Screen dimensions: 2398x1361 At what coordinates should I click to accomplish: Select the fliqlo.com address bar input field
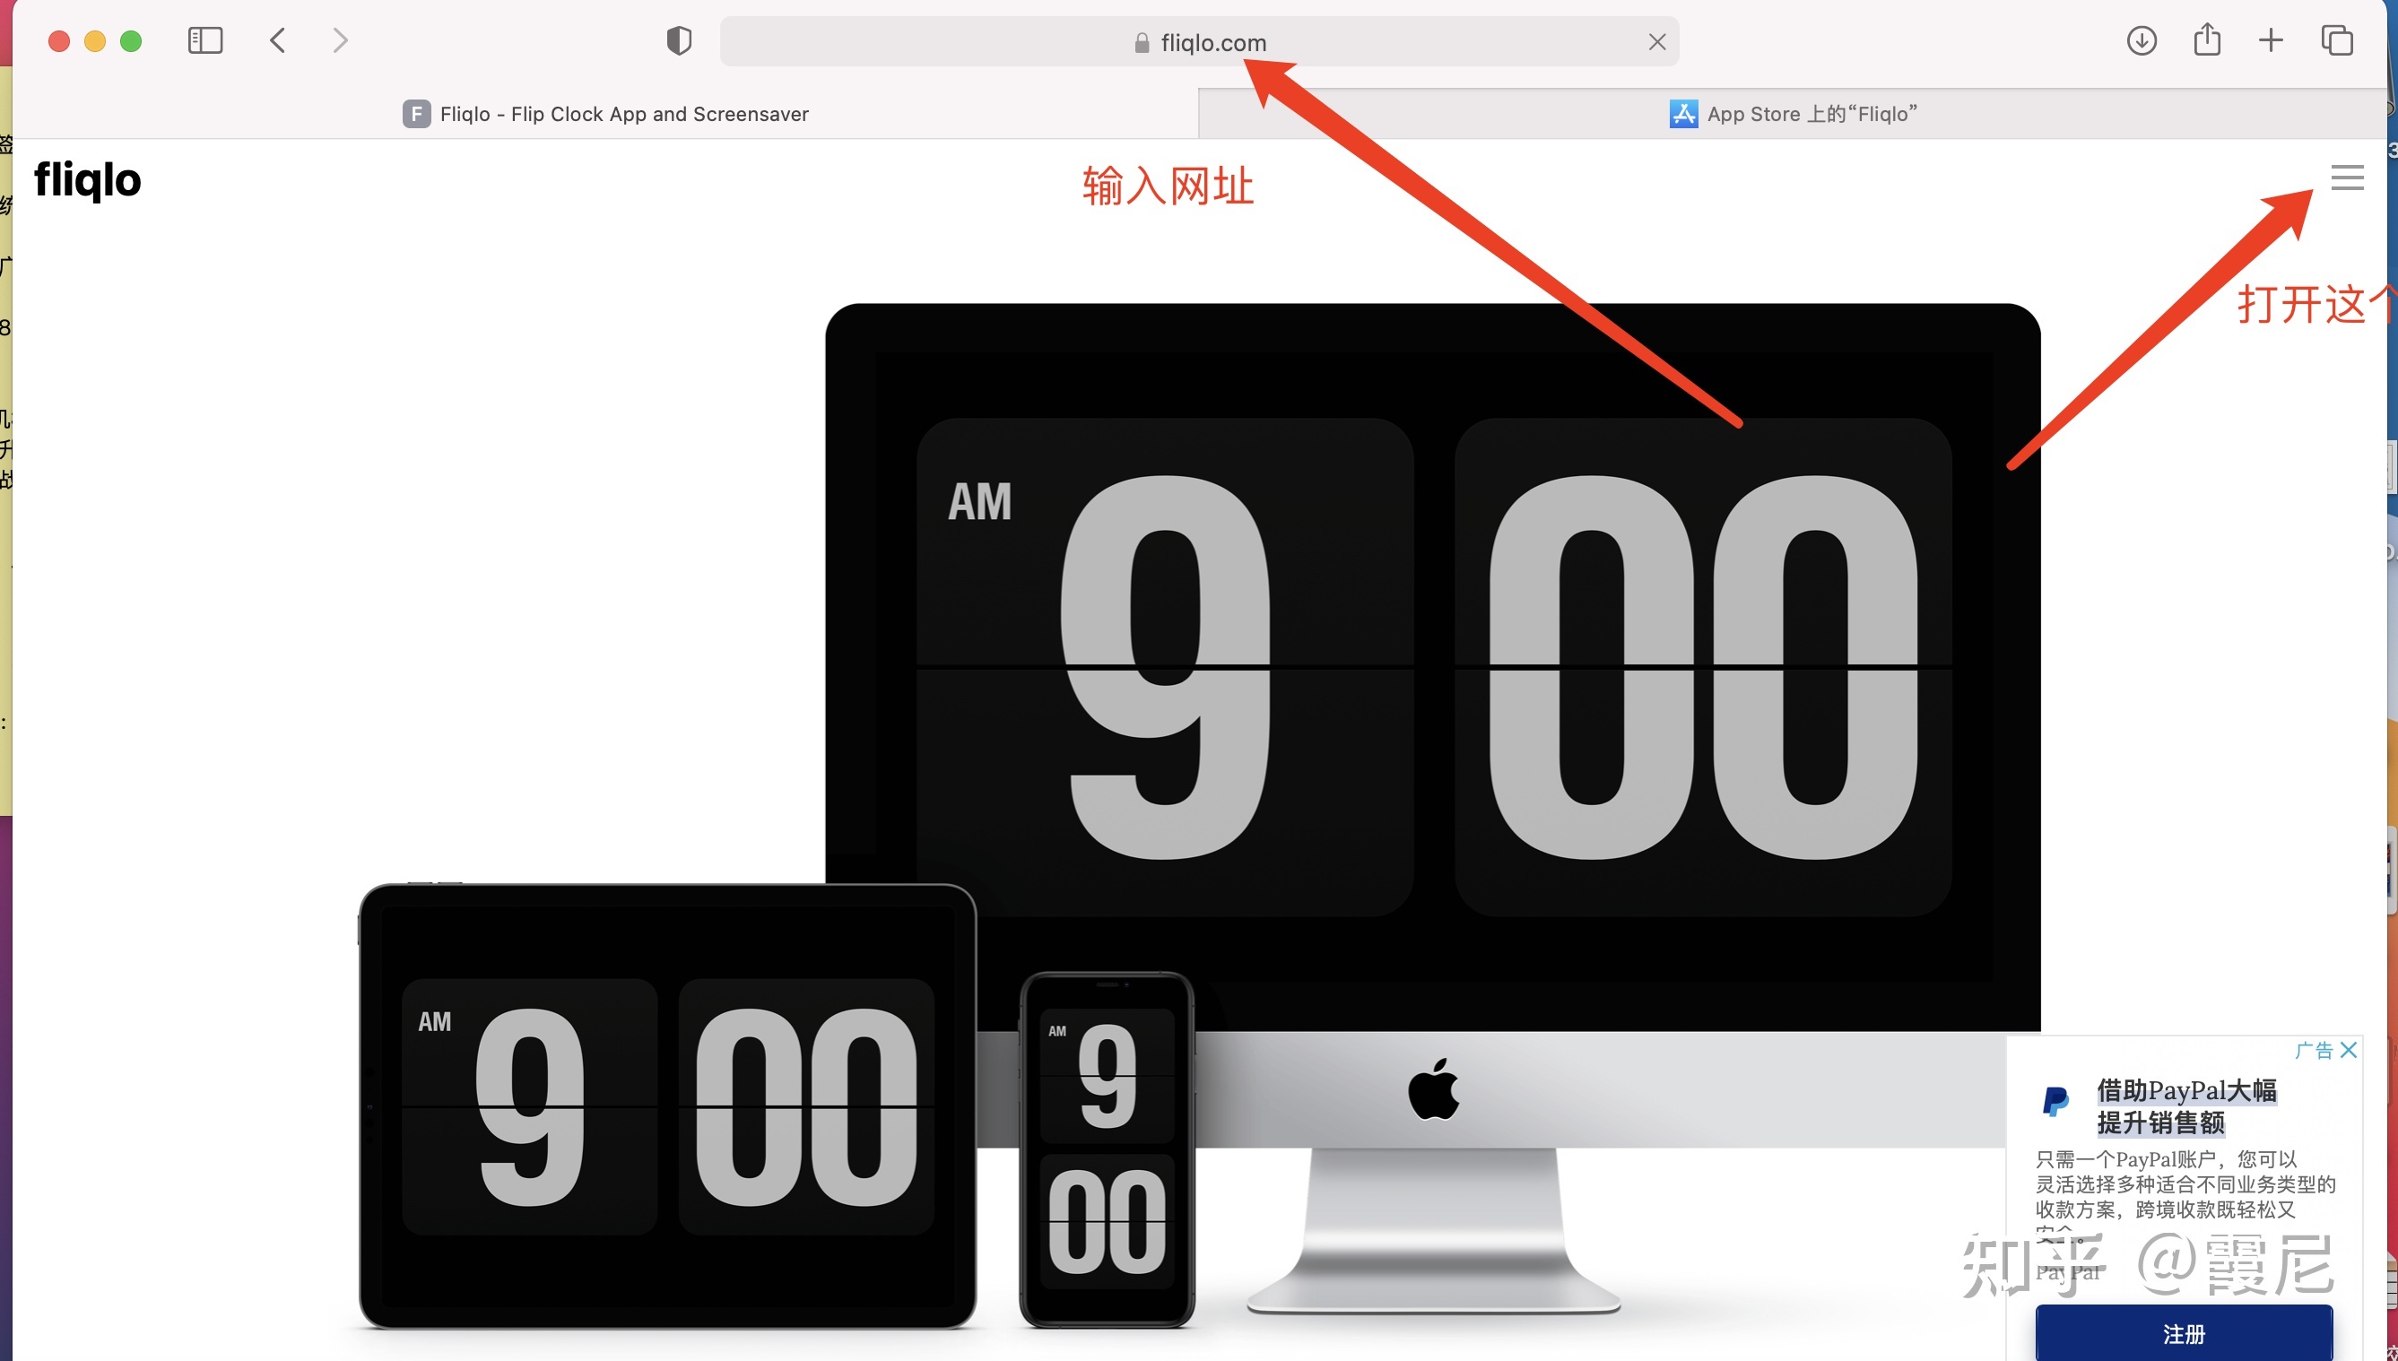(x=1197, y=41)
